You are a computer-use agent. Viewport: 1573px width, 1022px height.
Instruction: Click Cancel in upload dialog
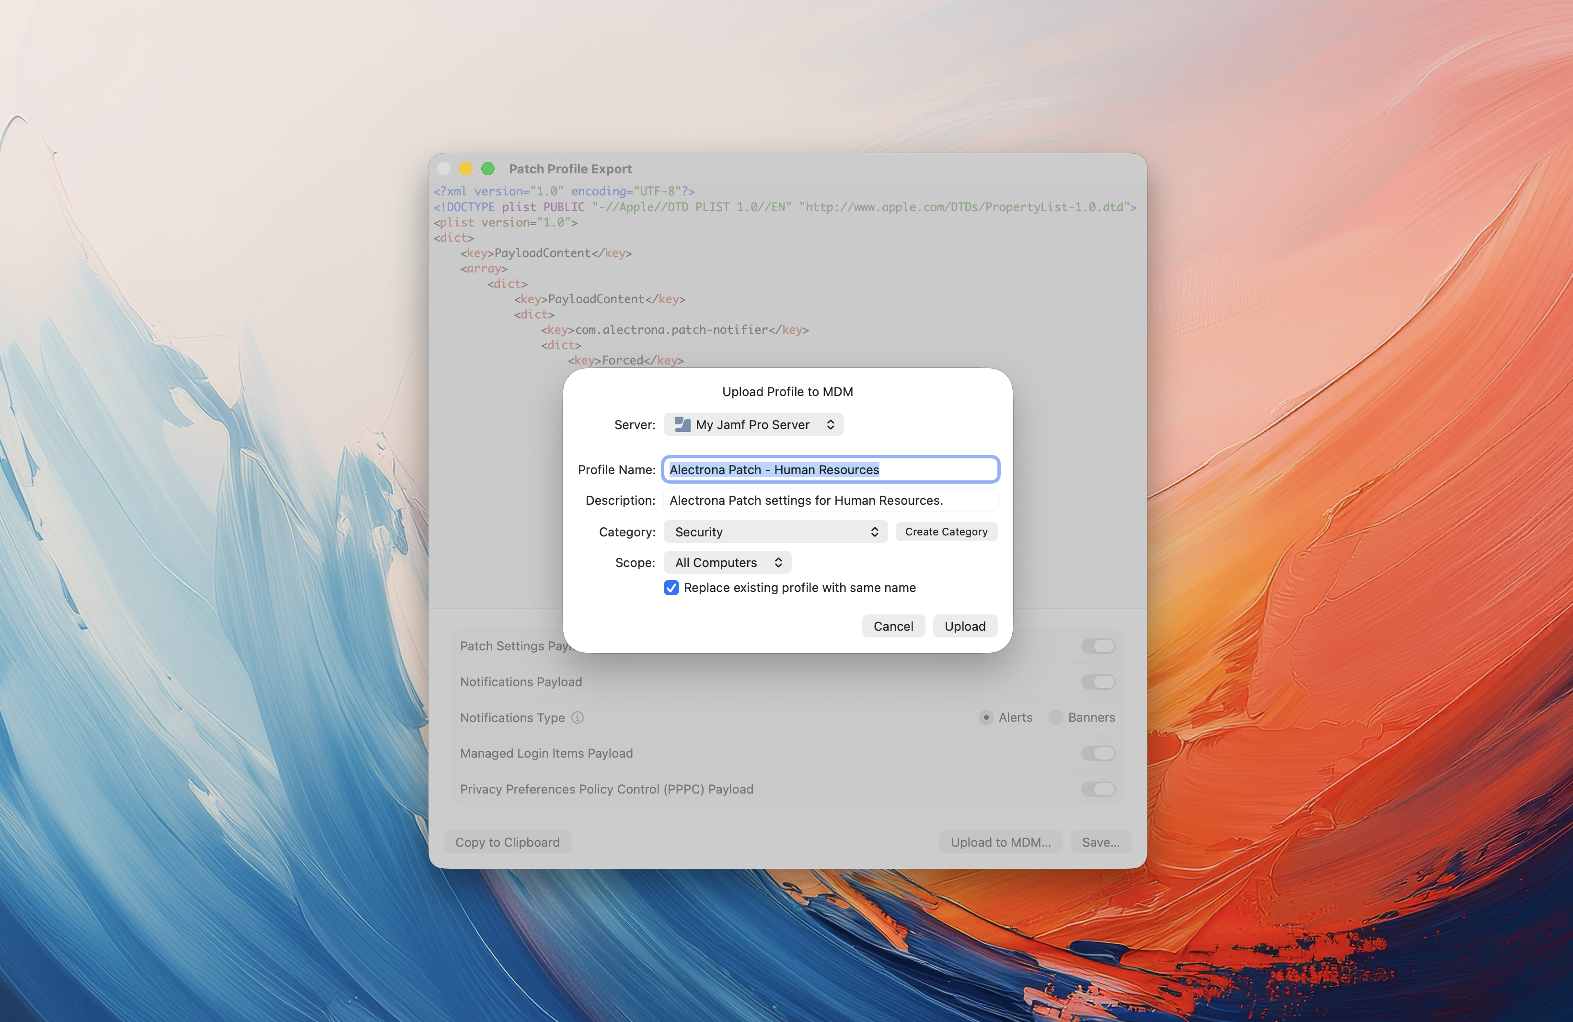pos(893,626)
